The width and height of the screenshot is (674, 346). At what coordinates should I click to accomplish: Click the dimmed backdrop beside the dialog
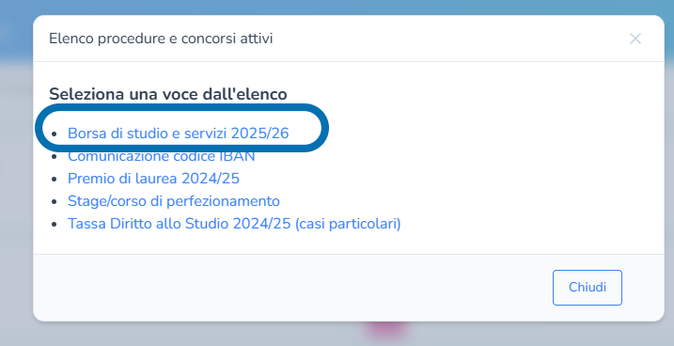[x=16, y=194]
